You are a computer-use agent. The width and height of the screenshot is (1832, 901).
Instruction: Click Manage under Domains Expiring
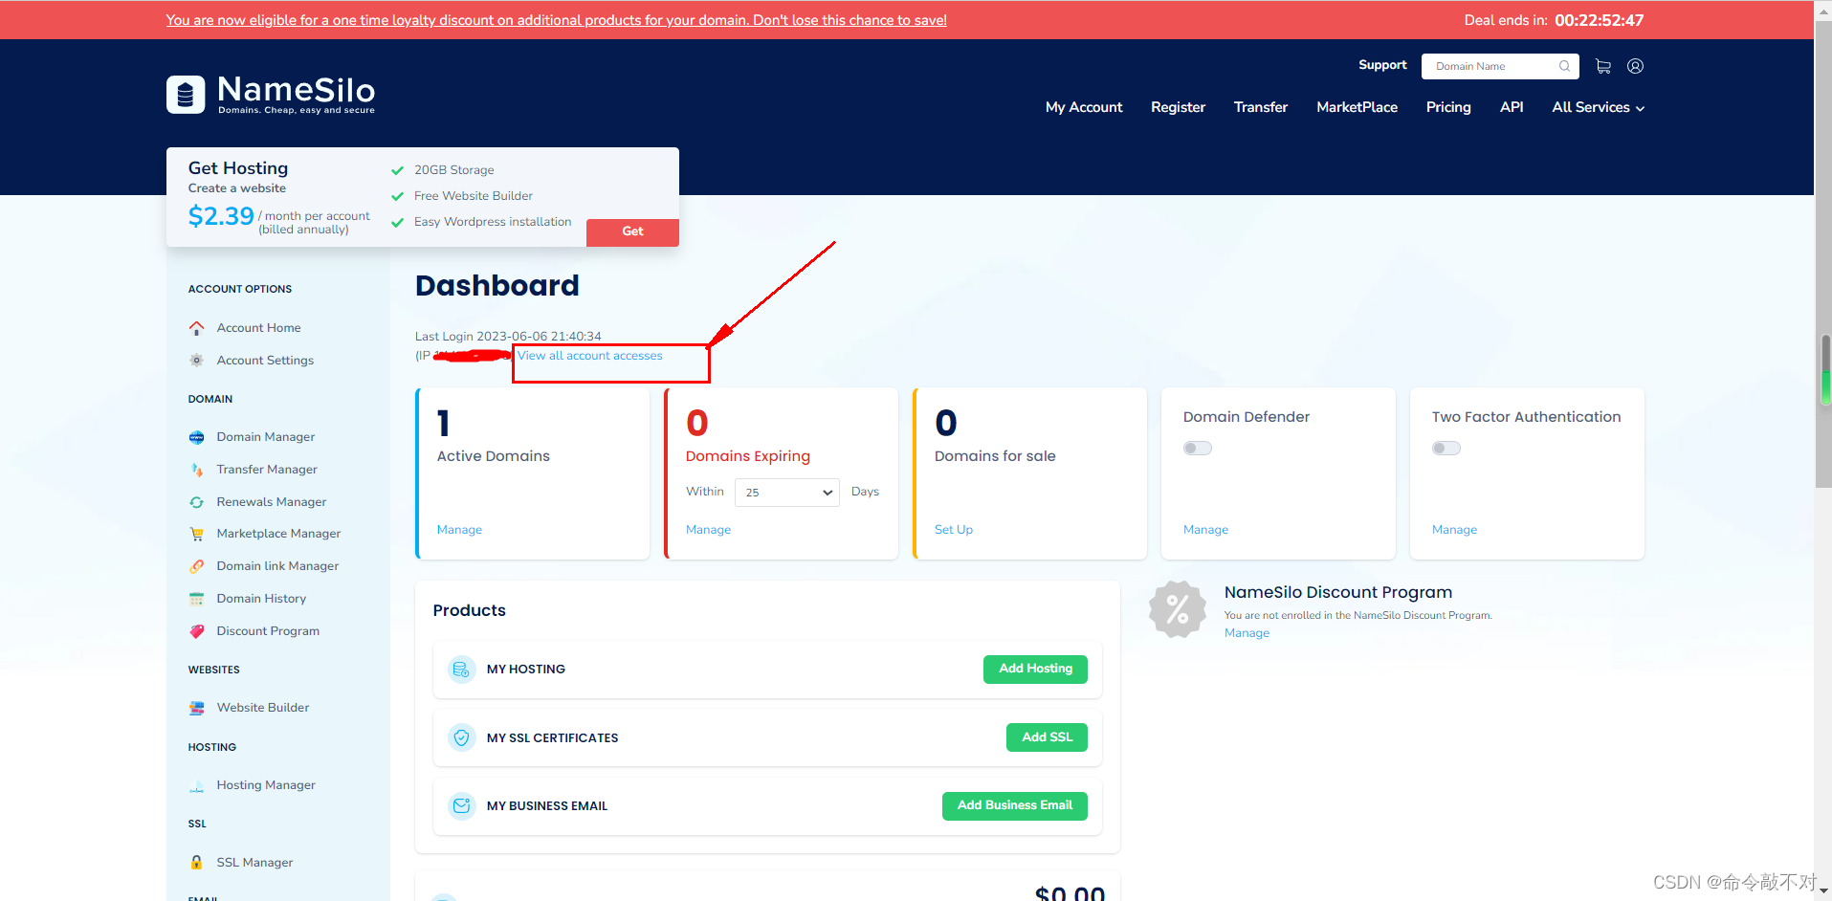click(708, 530)
